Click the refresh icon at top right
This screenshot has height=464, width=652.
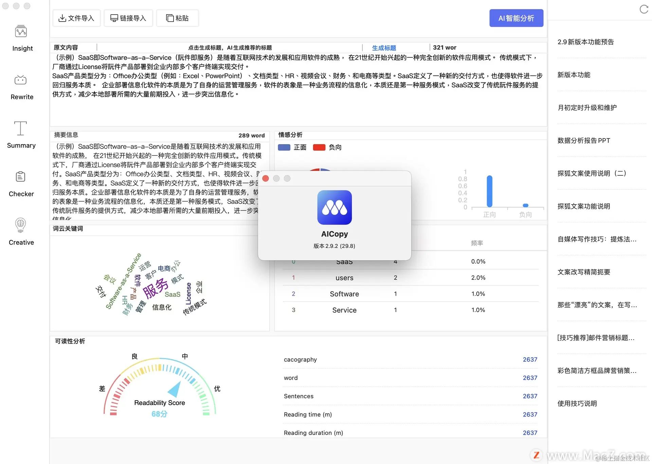click(644, 9)
